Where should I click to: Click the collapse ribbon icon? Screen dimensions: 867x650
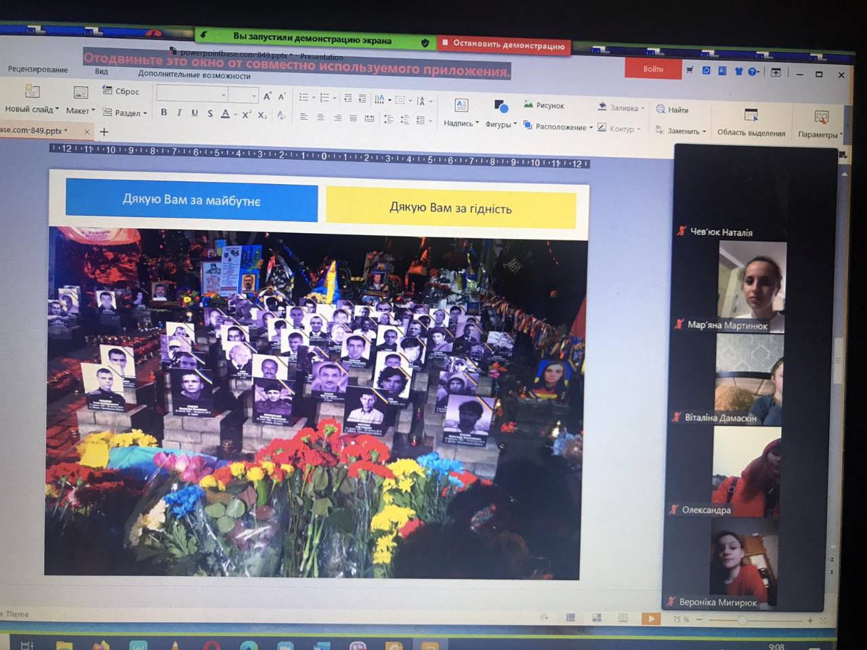point(776,72)
